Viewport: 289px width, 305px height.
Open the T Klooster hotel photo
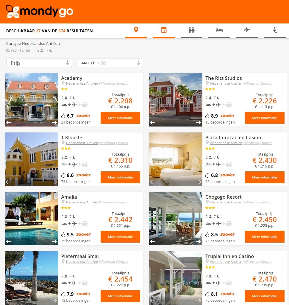(31, 159)
